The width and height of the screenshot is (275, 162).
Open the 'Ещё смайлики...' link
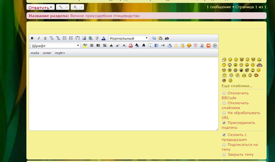coord(237,86)
